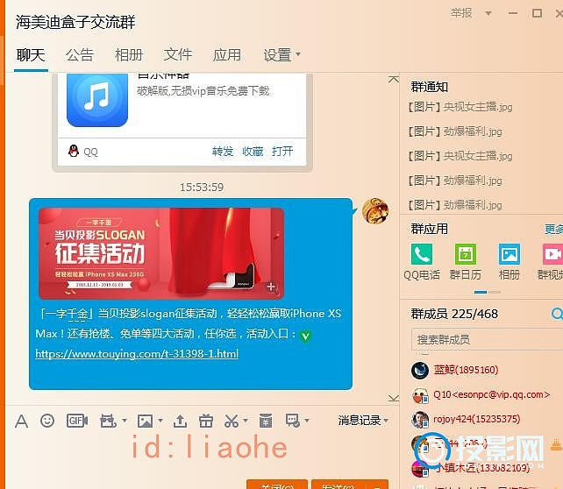Open the font style (A) tool
The height and width of the screenshot is (489, 563).
(x=21, y=421)
